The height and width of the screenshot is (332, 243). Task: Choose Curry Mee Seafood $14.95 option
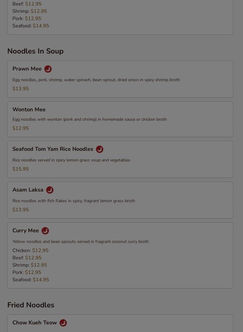[x=31, y=280]
